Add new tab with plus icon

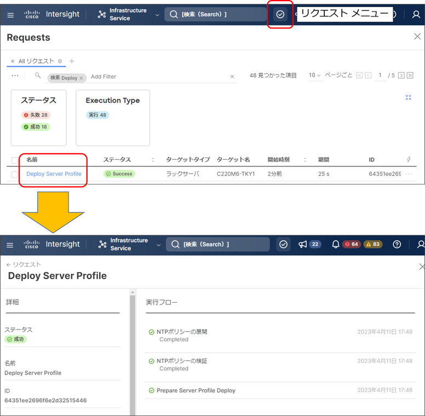pyautogui.click(x=72, y=61)
